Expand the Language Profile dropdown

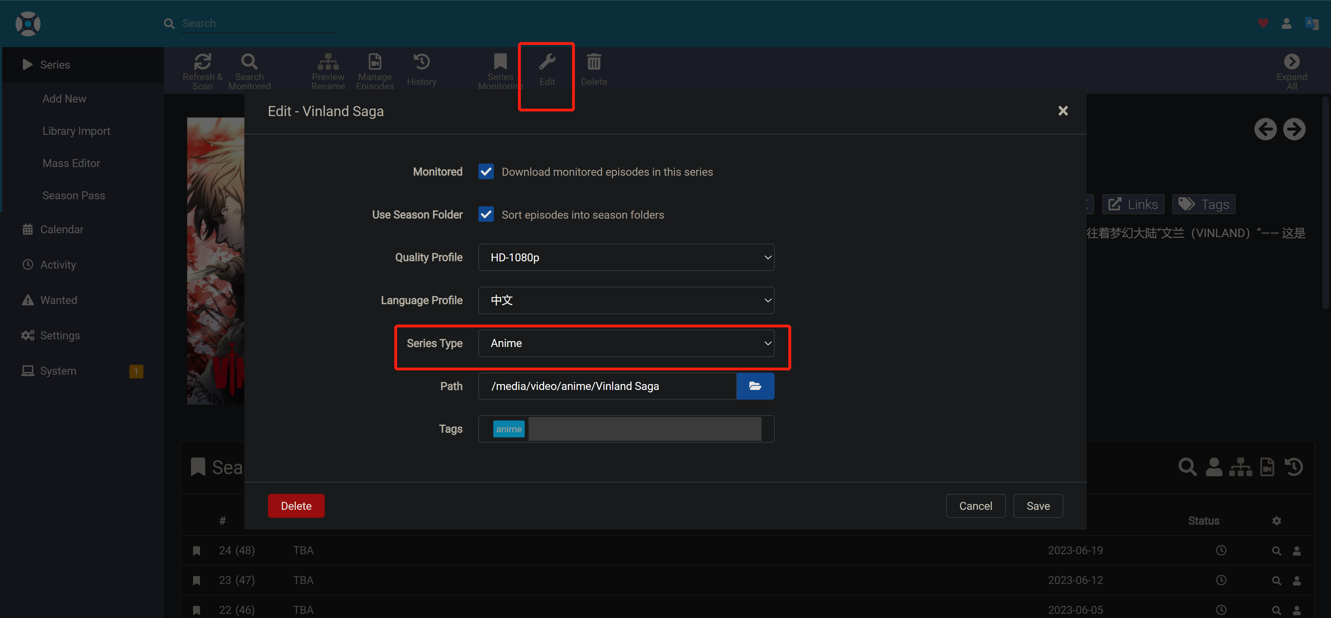(626, 300)
